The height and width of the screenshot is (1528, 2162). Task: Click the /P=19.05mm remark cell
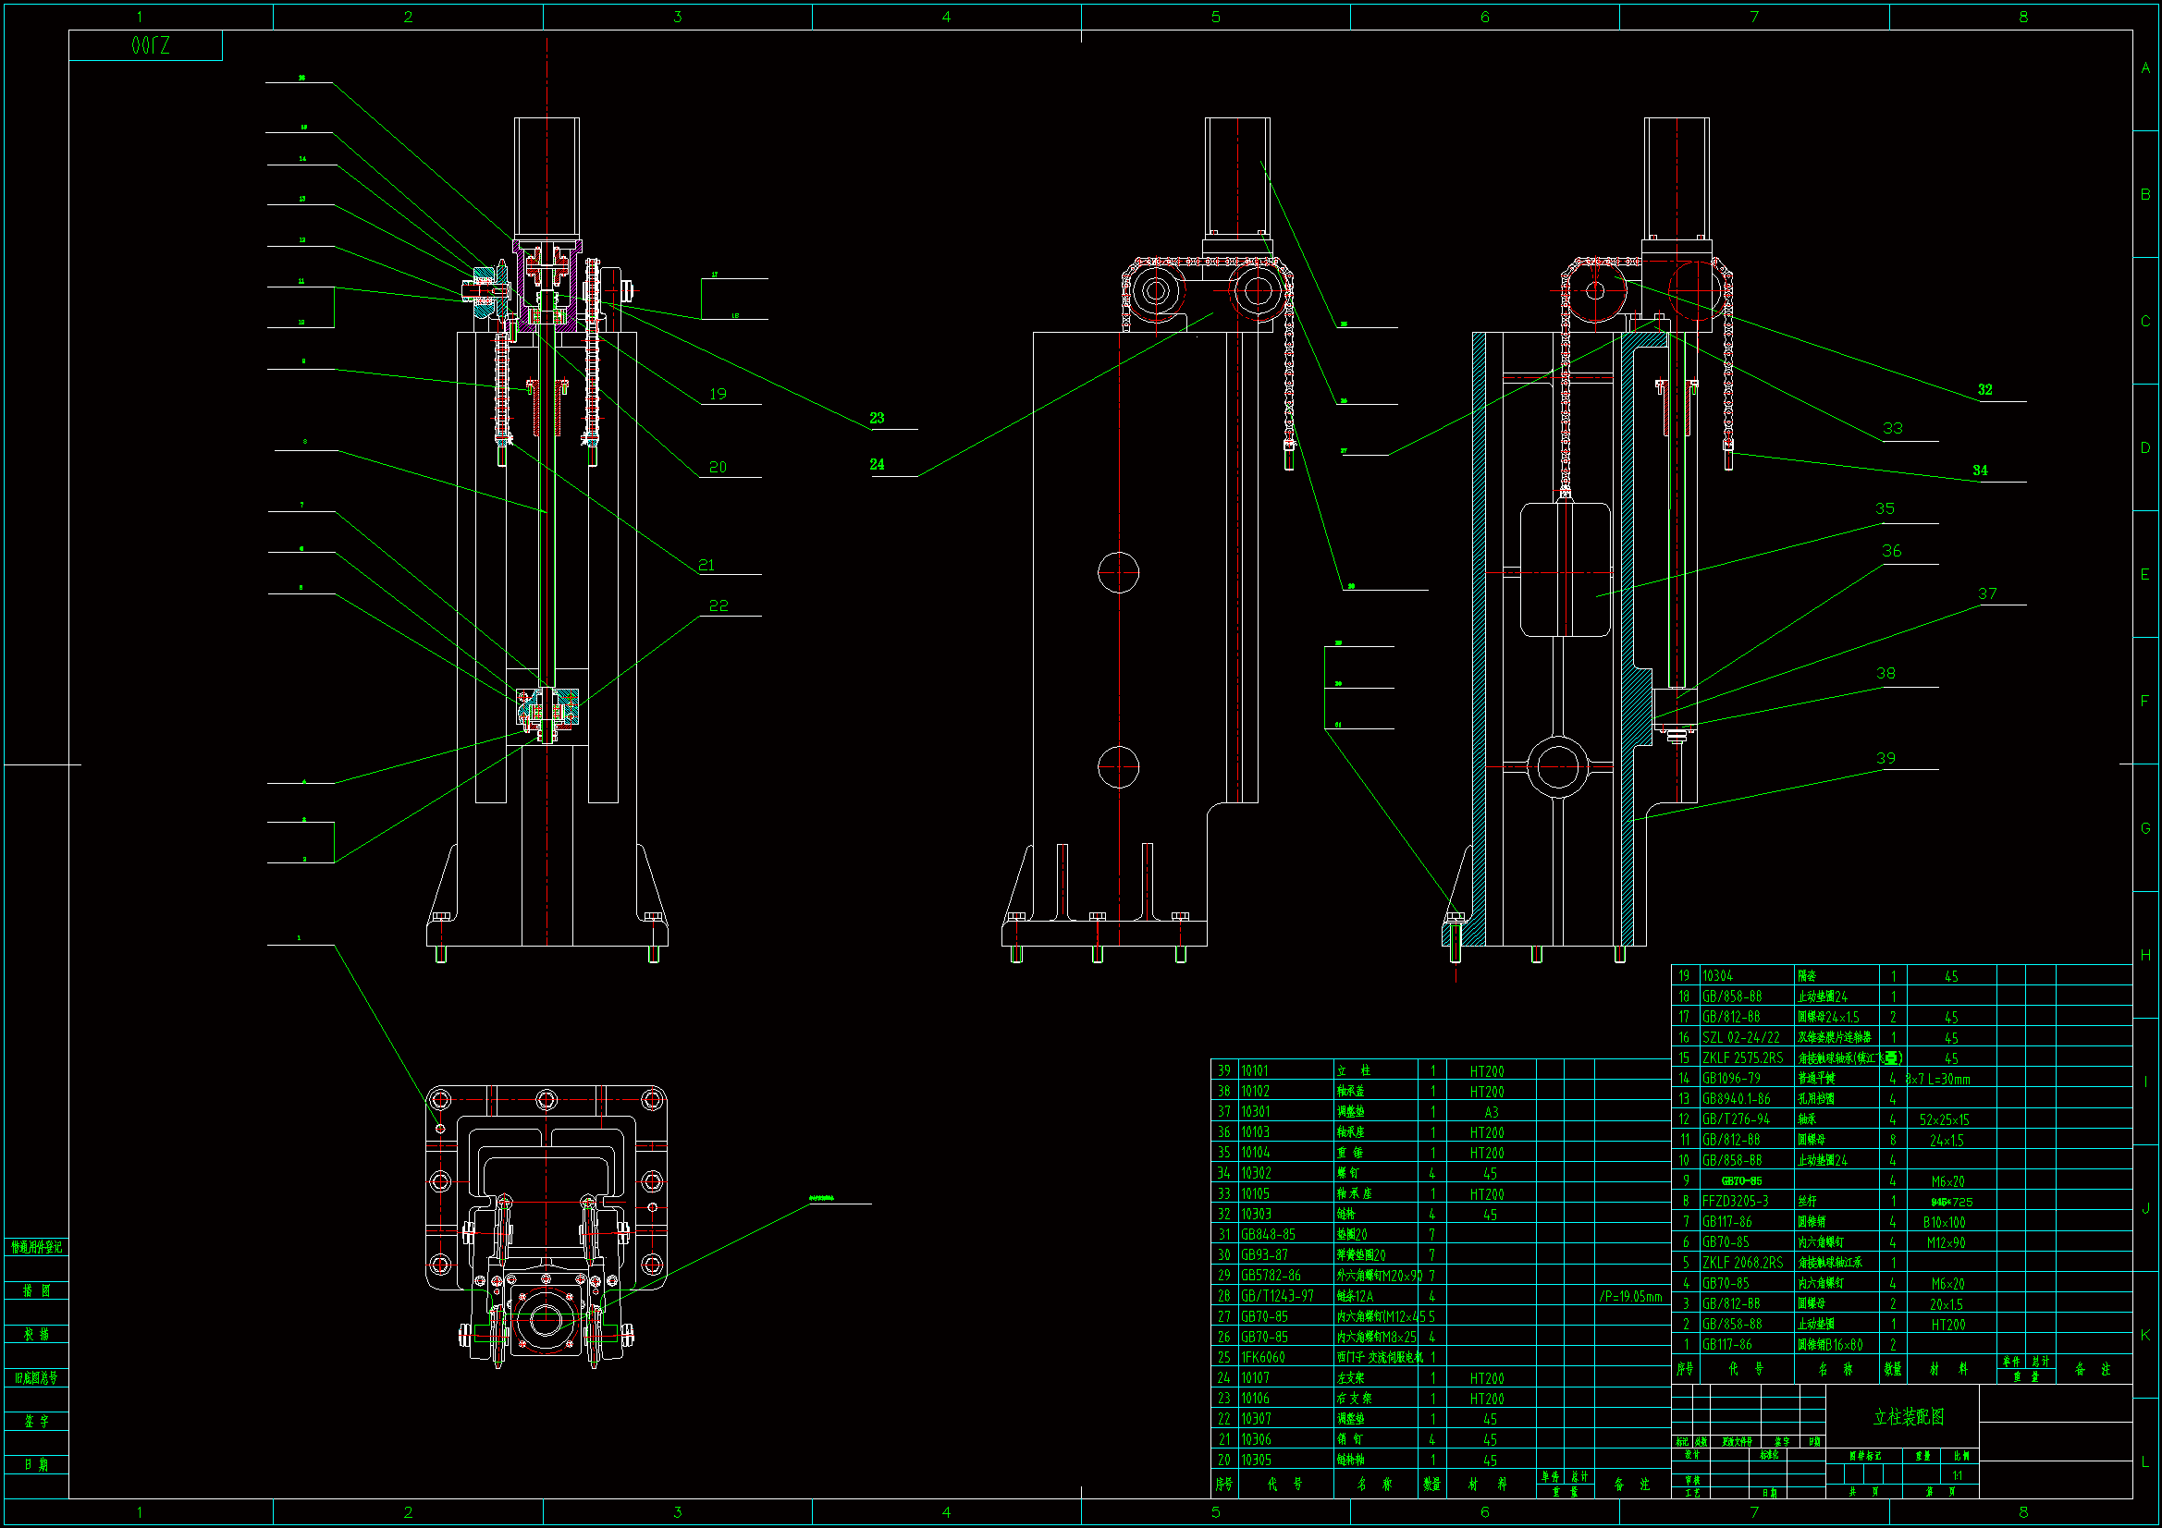click(x=1631, y=1295)
